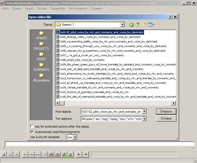Screen dimensions: 197x163
Task: Open the Справка menu
Action: tap(96, 8)
